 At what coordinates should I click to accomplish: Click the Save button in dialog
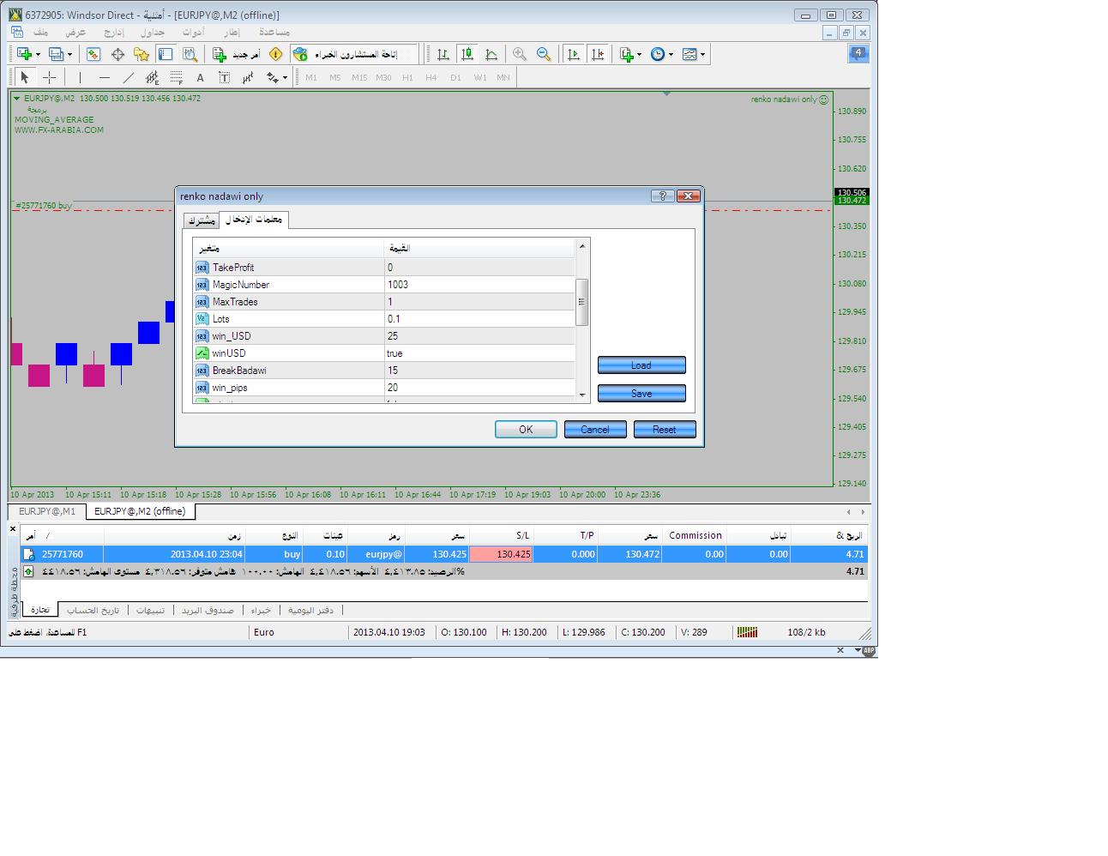pyautogui.click(x=641, y=394)
